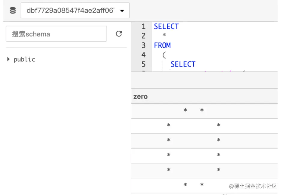Open the dbf7729a08547f4ae2aff06 database dropdown

tap(75, 11)
